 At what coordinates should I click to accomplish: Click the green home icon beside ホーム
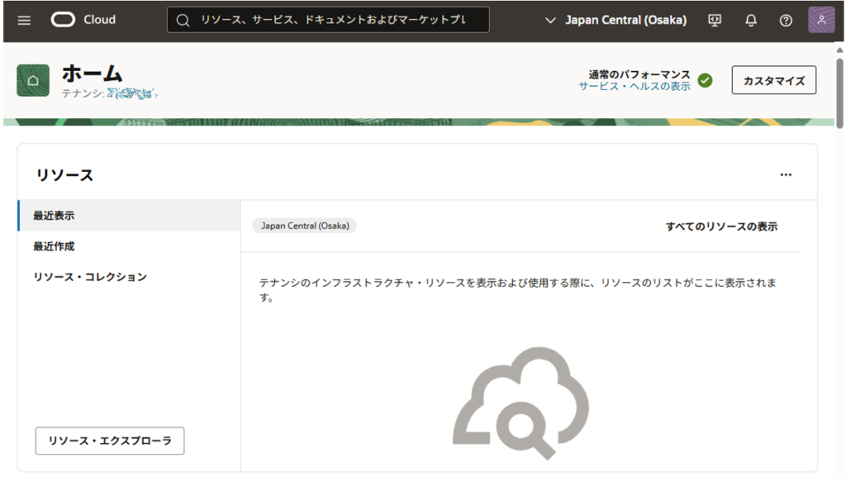tap(33, 80)
